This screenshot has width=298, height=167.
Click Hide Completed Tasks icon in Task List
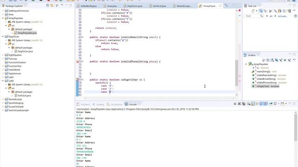pos(276,11)
